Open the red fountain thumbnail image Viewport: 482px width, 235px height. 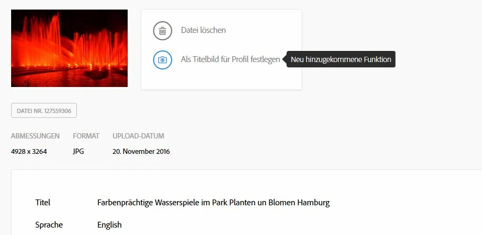[x=69, y=48]
